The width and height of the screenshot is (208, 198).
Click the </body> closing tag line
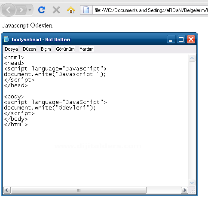click(x=16, y=119)
